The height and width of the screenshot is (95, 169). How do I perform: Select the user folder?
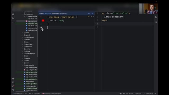27,63
